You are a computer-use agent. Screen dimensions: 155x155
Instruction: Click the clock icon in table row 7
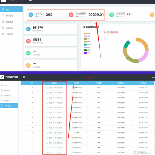coord(47,118)
